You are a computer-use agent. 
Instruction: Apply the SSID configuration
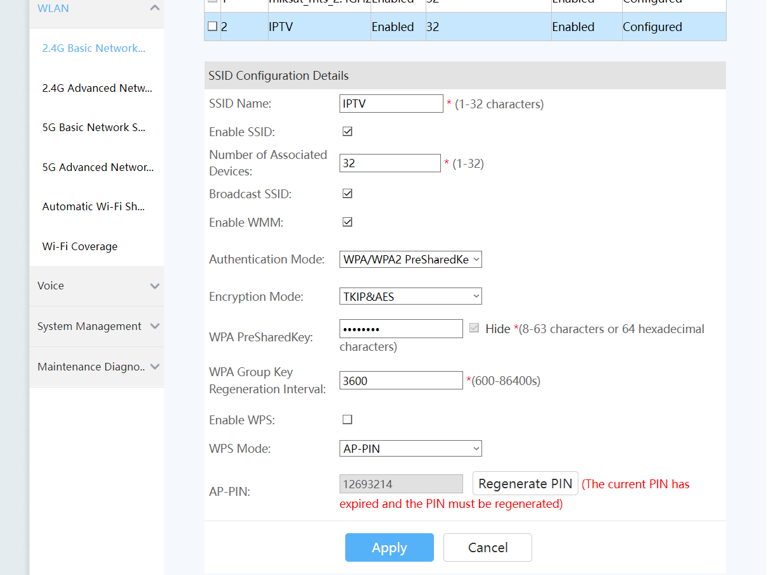(390, 547)
